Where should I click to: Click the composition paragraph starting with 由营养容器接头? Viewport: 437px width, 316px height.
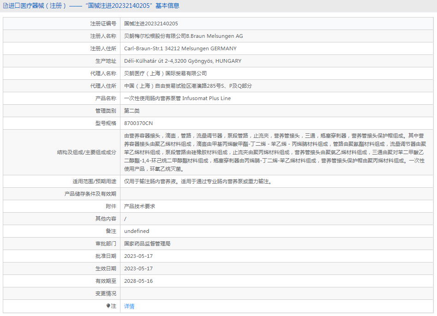[x=275, y=152]
